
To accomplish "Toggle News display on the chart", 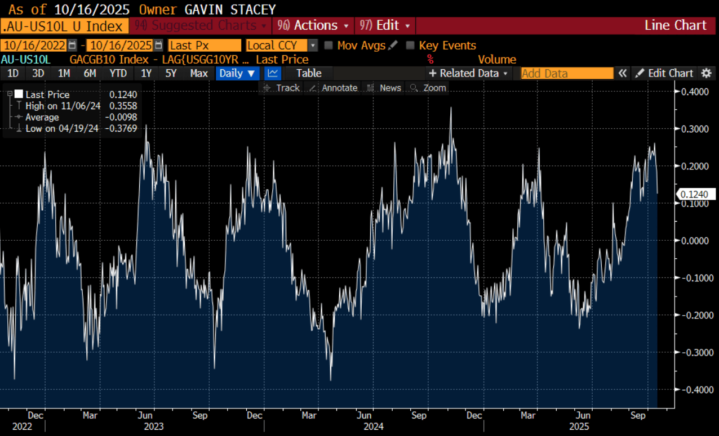I will click(x=384, y=88).
